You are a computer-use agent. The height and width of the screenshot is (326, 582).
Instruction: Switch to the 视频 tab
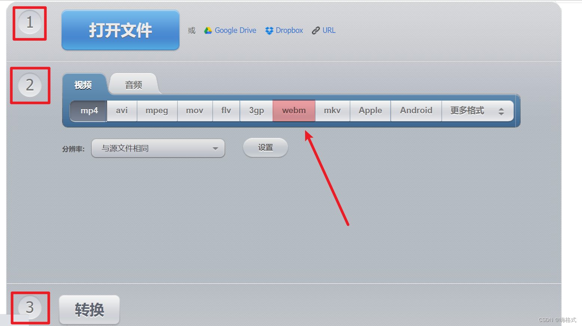[84, 85]
